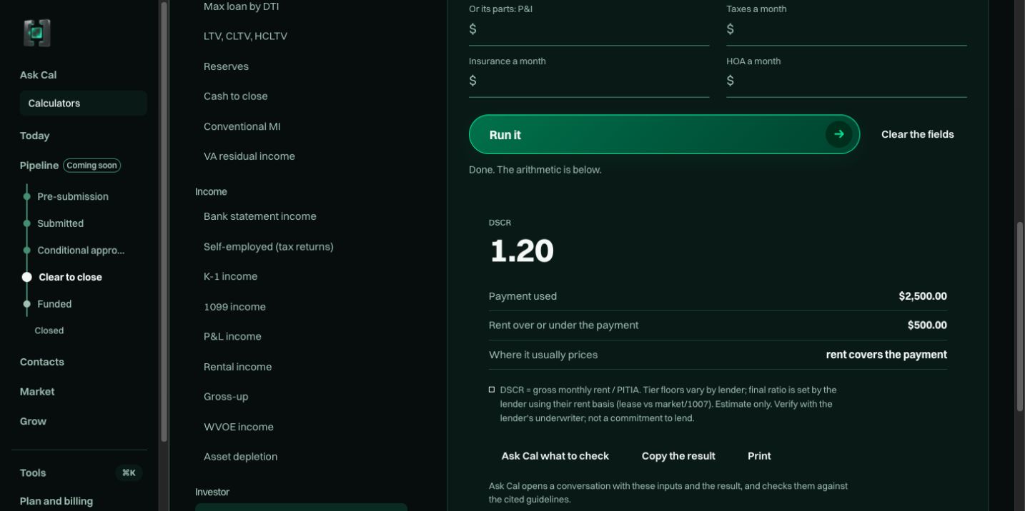Viewport: 1025px width, 511px height.
Task: Open the Today section
Action: [x=34, y=136]
